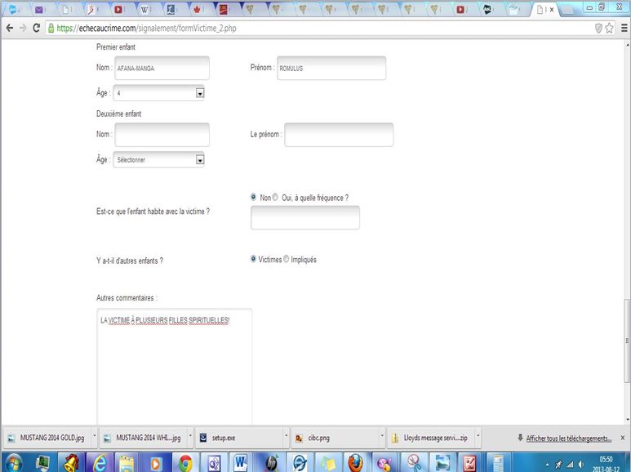This screenshot has width=631, height=472.
Task: Click the Windows Start button
Action: click(14, 462)
